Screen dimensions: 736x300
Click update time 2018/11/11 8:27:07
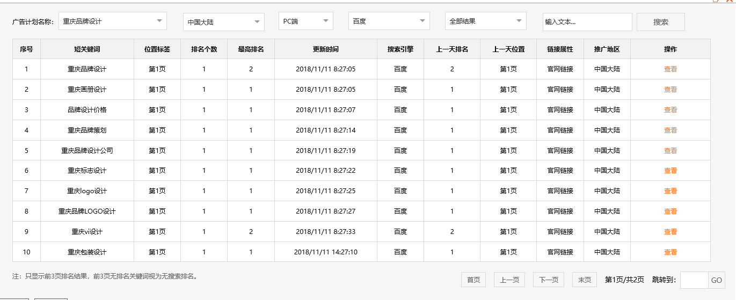coord(326,110)
